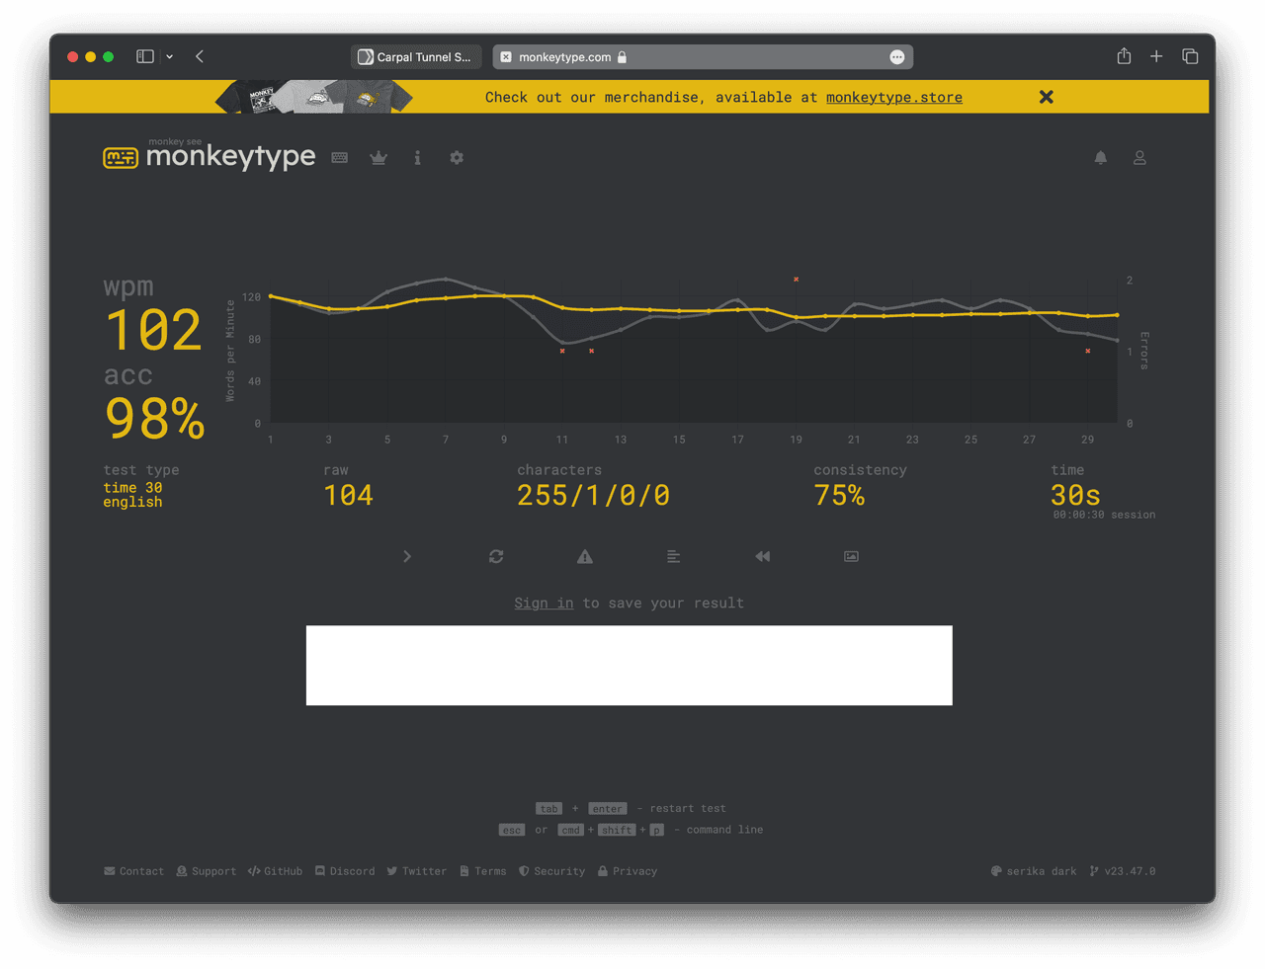Image resolution: width=1265 pixels, height=969 pixels.
Task: Save result screenshot image icon
Action: pos(851,557)
